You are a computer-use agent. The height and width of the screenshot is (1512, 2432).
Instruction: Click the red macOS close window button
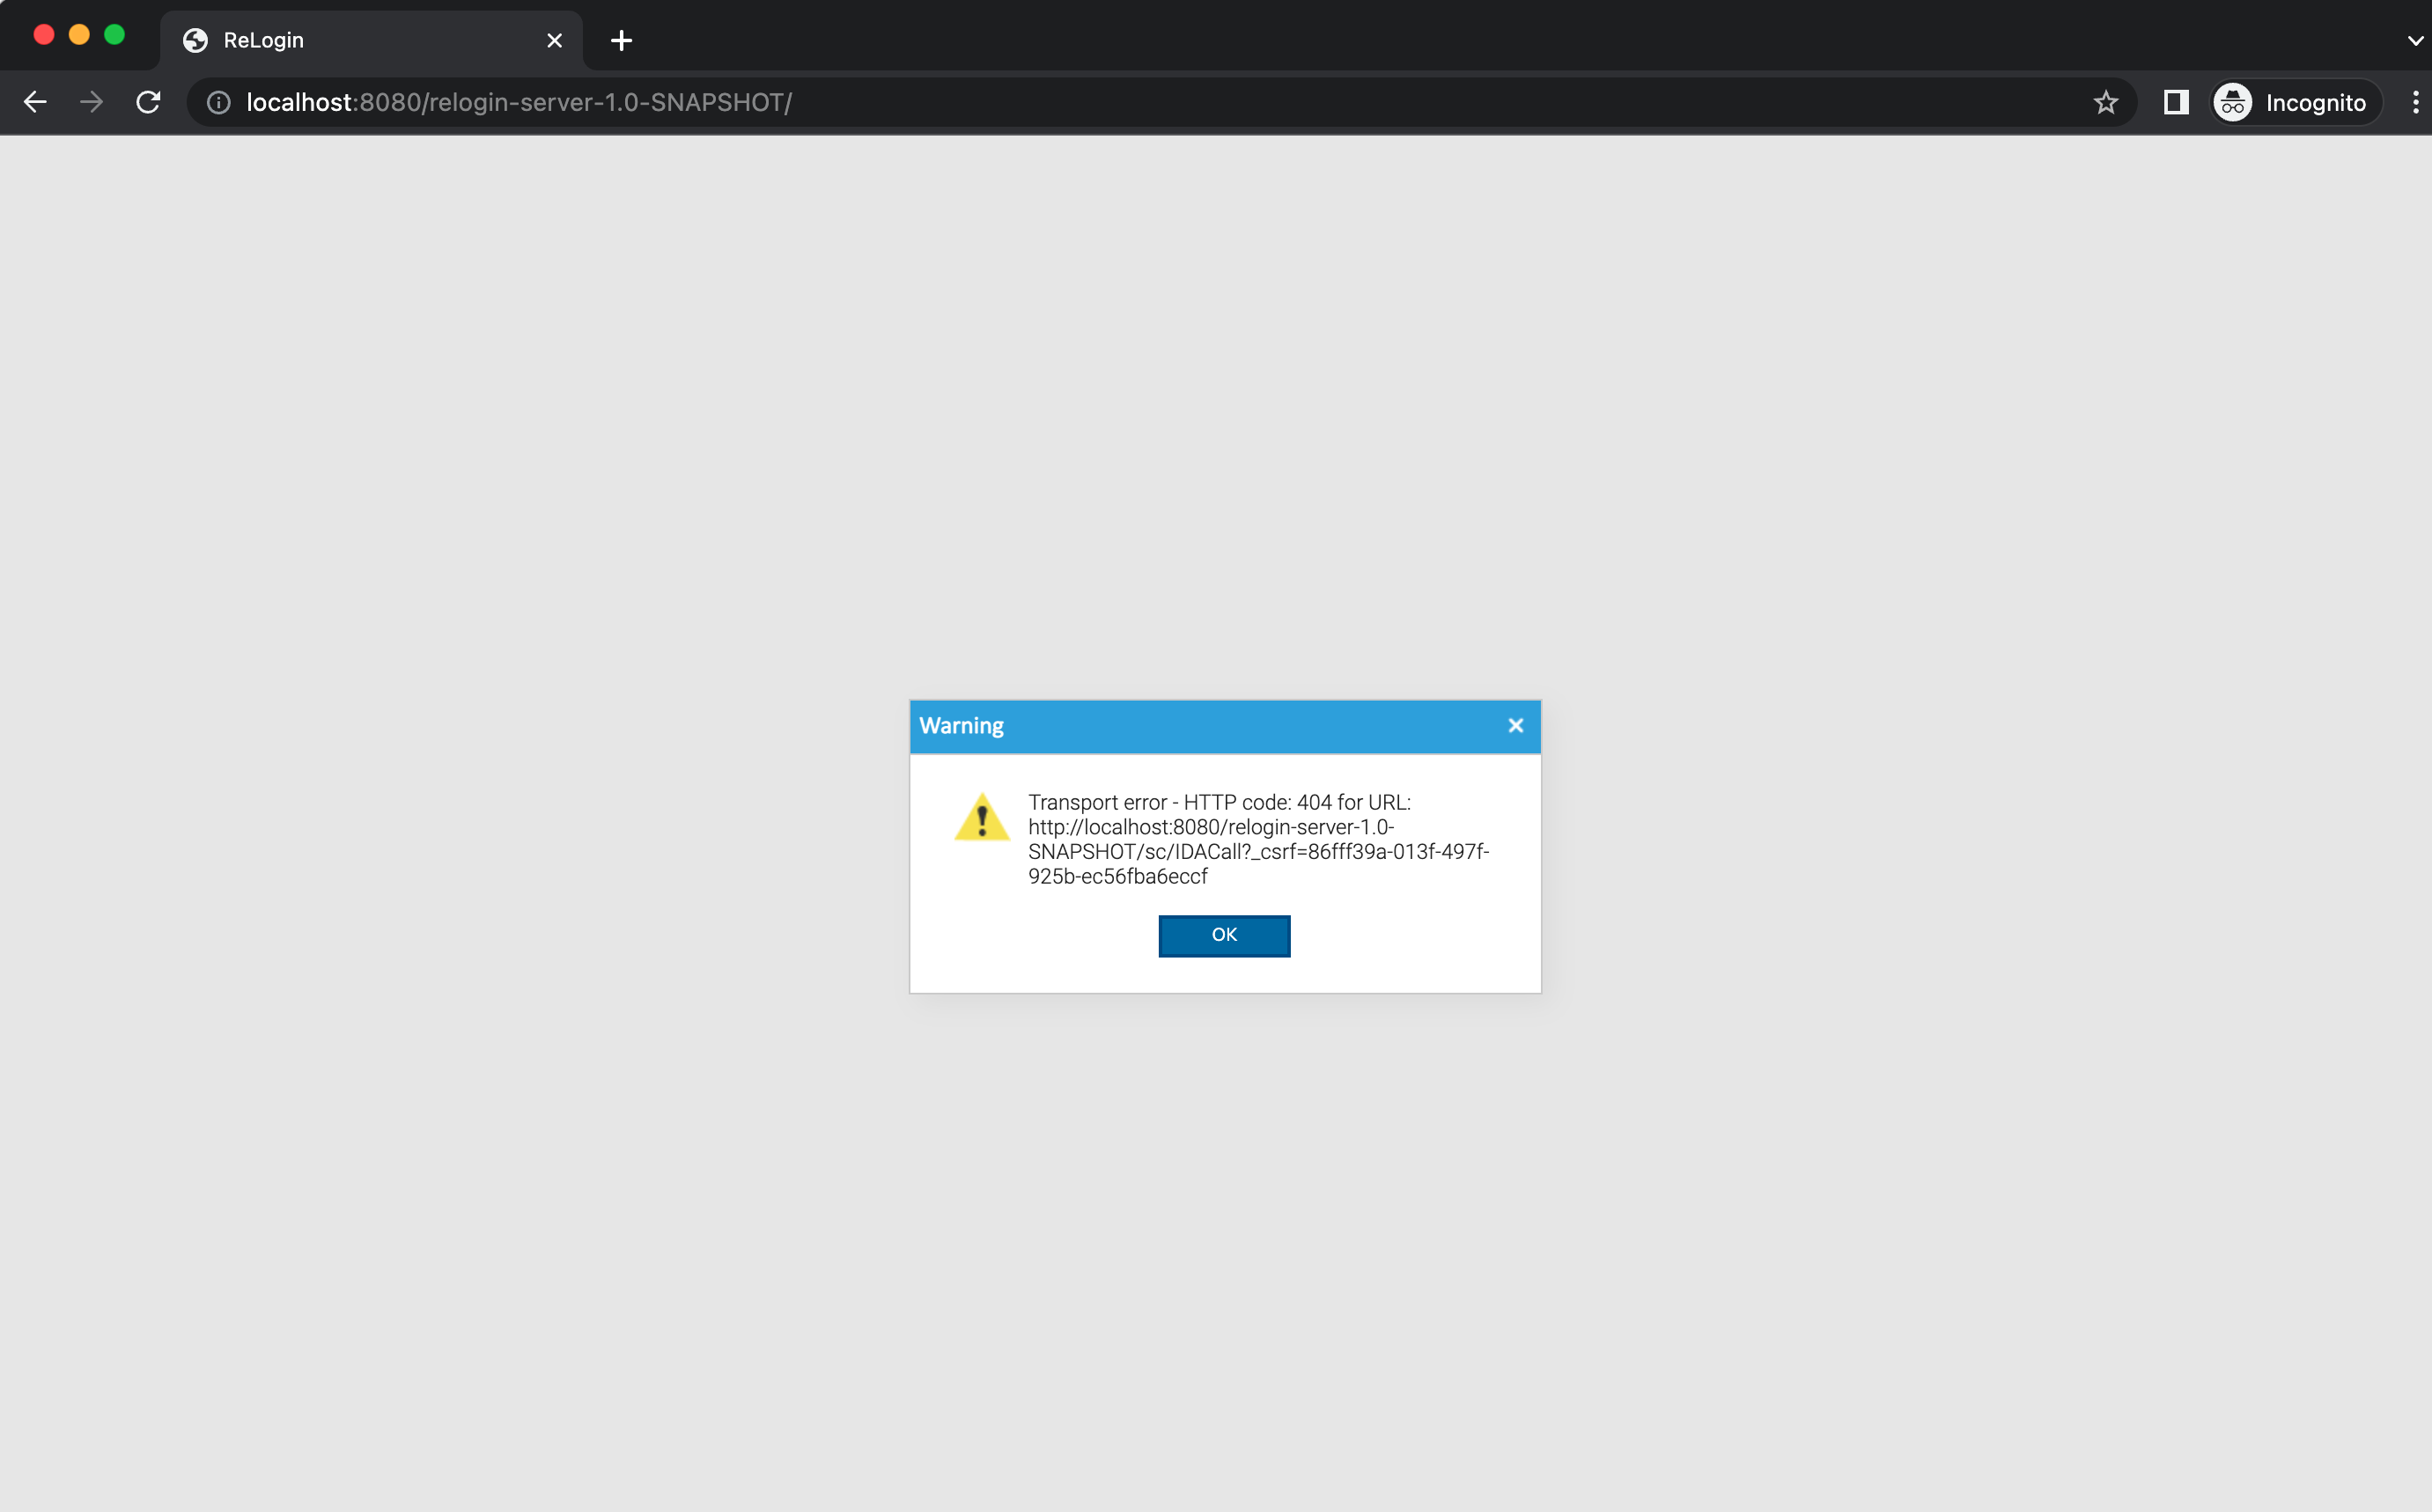[44, 34]
